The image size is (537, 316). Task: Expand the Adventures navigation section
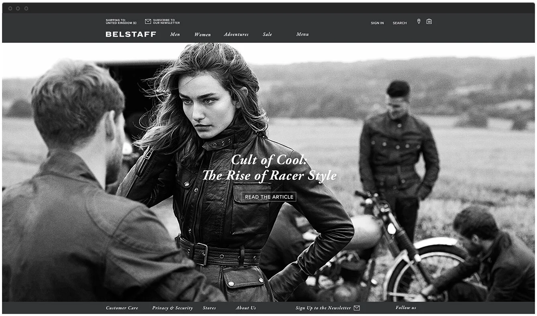click(x=236, y=35)
